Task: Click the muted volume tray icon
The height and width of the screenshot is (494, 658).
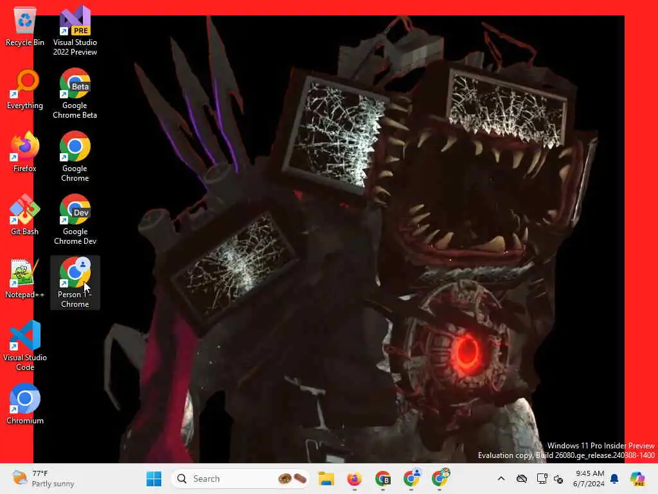Action: coord(558,479)
